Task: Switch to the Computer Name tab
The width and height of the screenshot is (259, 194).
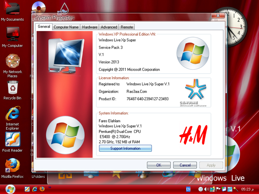Action: pos(66,27)
